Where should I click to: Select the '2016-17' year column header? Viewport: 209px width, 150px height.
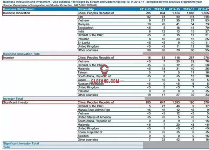203,9
